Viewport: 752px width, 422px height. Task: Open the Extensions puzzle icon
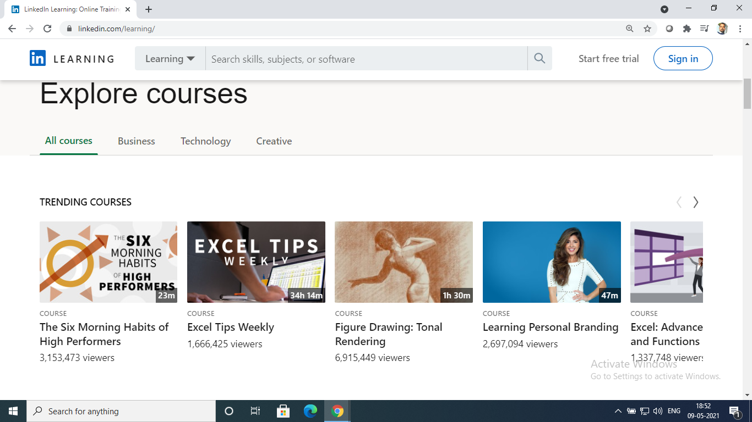687,29
